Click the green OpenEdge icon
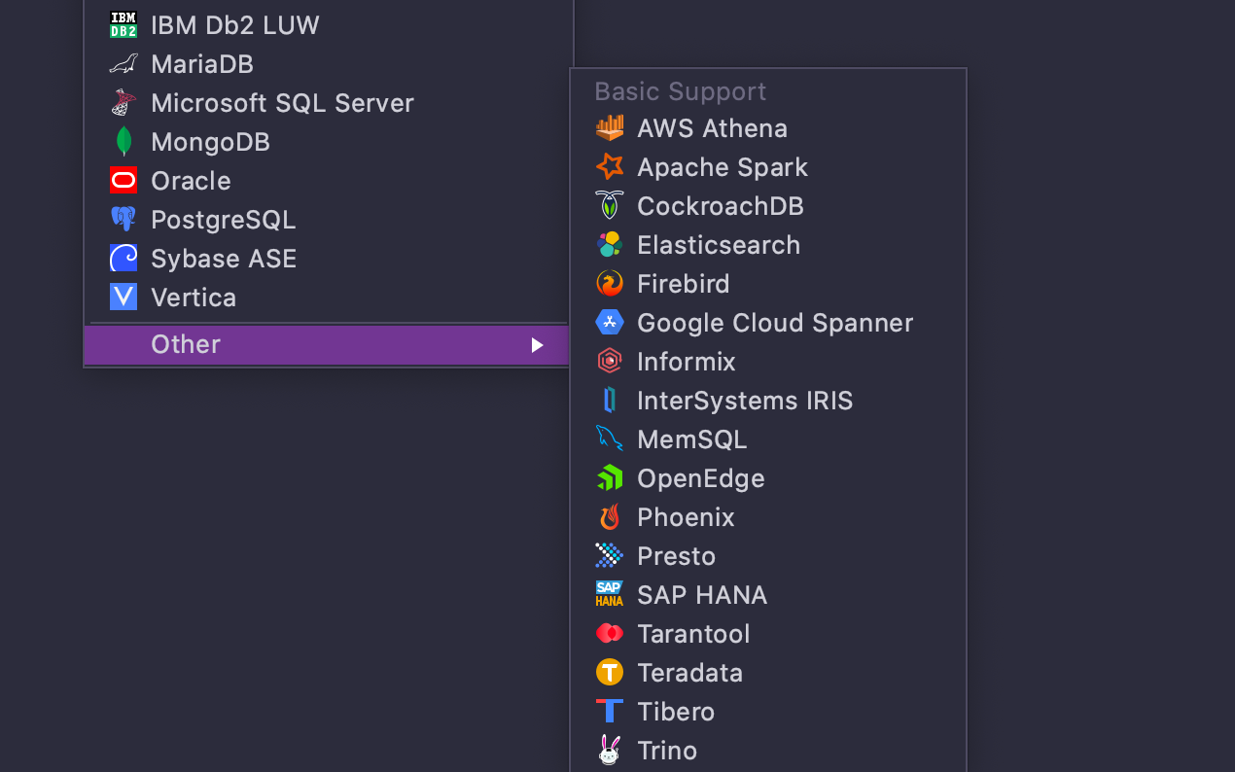Image resolution: width=1235 pixels, height=772 pixels. (610, 478)
